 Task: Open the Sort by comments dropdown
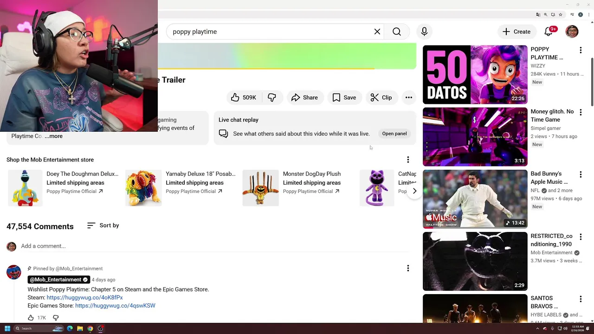103,225
